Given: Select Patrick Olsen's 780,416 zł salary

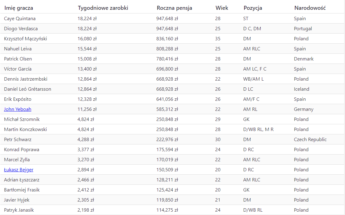Looking at the screenshot, I should 167,59.
